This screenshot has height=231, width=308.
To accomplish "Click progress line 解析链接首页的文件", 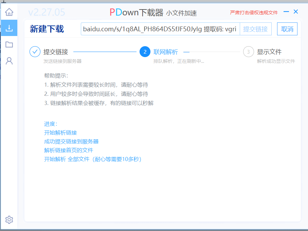I will (x=69, y=150).
